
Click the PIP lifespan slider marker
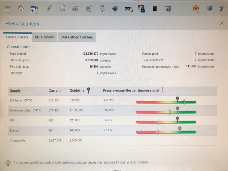(x=158, y=122)
